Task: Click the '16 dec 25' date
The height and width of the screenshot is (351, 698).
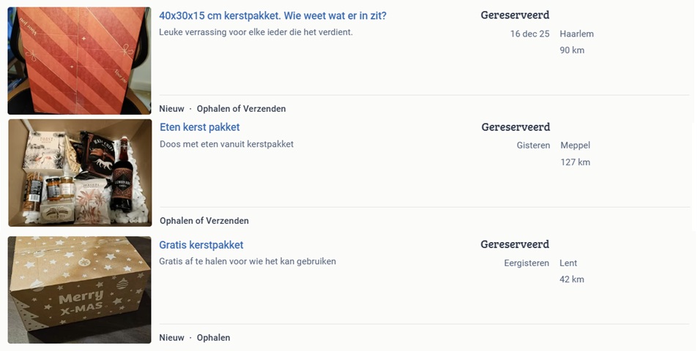Action: (530, 34)
